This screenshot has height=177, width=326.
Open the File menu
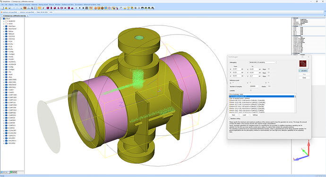2,5
